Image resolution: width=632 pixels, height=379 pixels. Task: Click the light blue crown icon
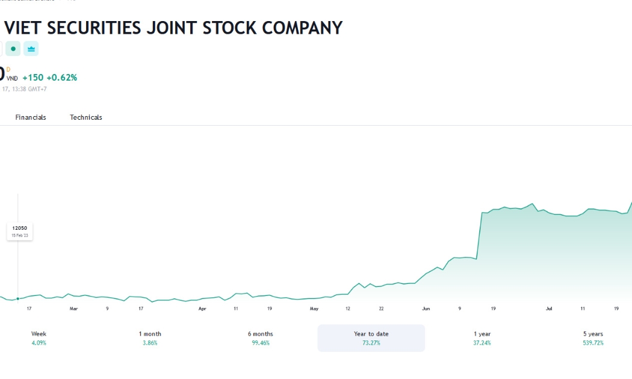point(31,49)
